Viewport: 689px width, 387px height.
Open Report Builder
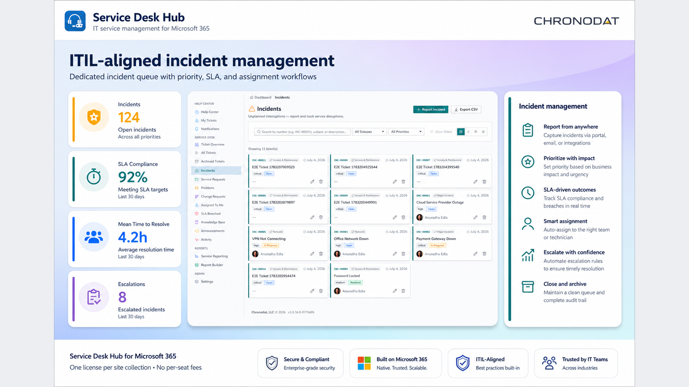(x=209, y=265)
